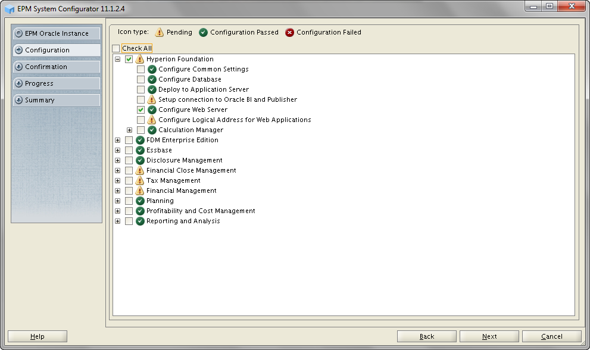Open the Progress step
This screenshot has width=590, height=350.
(x=57, y=83)
